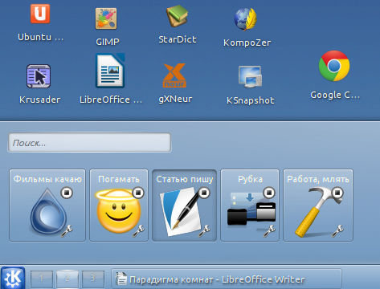Stop the Рубка activity
The height and width of the screenshot is (289, 380).
pyautogui.click(x=269, y=193)
